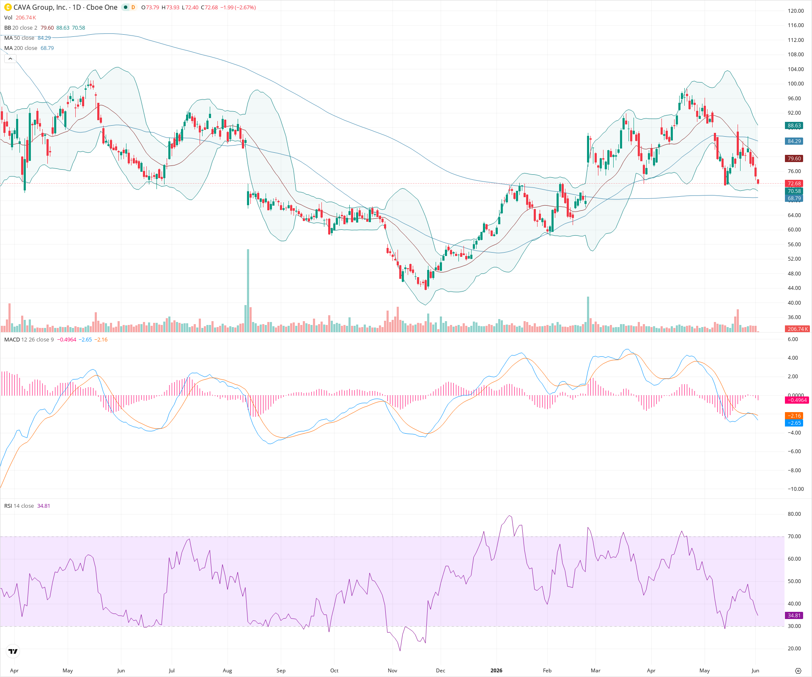Click the 70.00 RSI scale value
This screenshot has height=677, width=812.
[794, 537]
